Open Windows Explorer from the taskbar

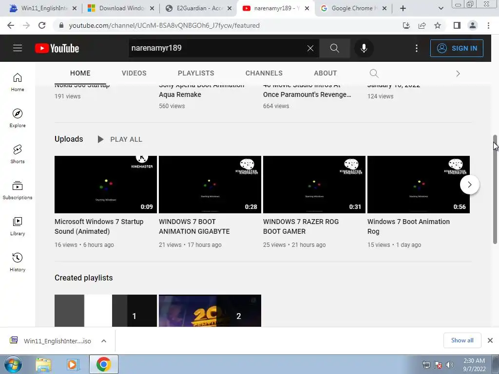pos(43,365)
